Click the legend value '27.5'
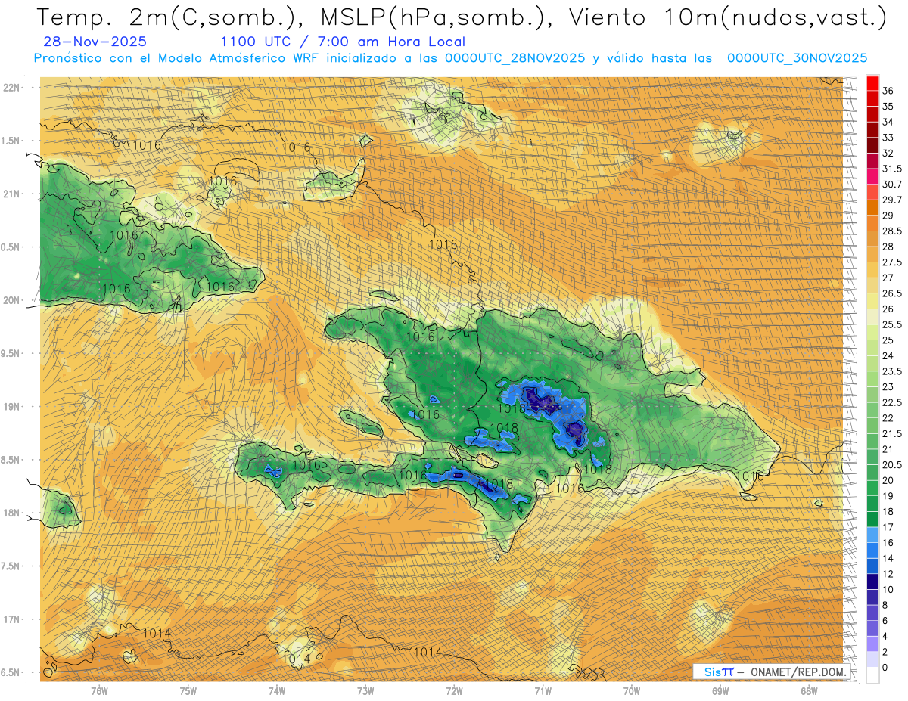Viewport: 908px width, 701px height. pyautogui.click(x=892, y=262)
